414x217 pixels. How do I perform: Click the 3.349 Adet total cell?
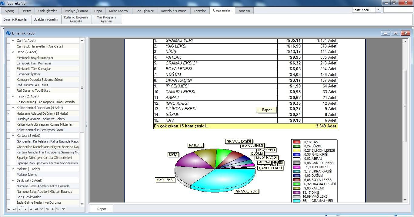326,126
